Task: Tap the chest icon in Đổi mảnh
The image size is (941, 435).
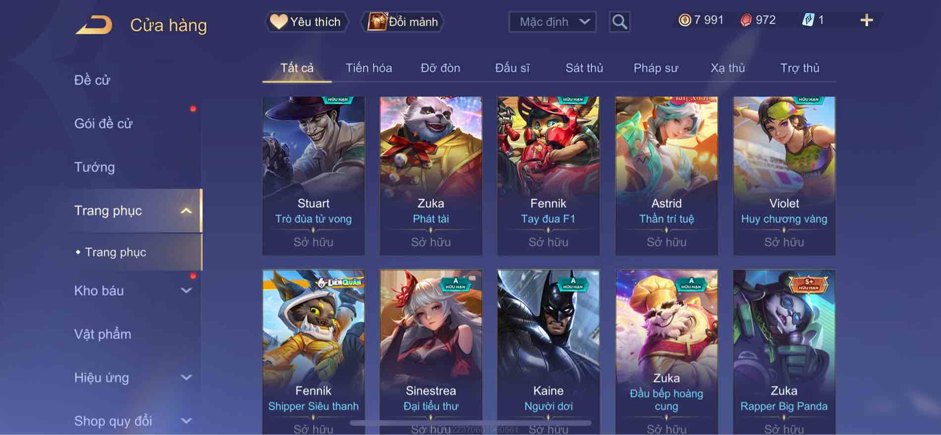Action: click(377, 21)
